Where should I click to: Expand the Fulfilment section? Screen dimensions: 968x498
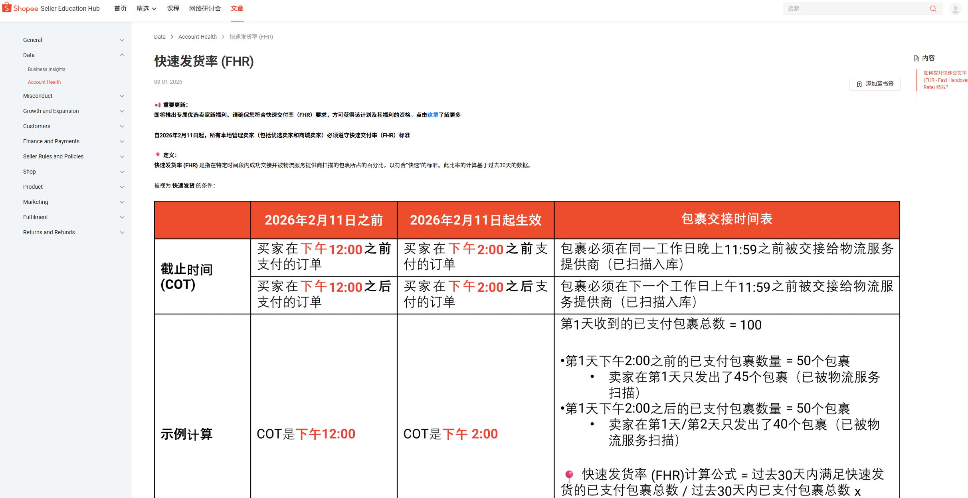(x=122, y=217)
